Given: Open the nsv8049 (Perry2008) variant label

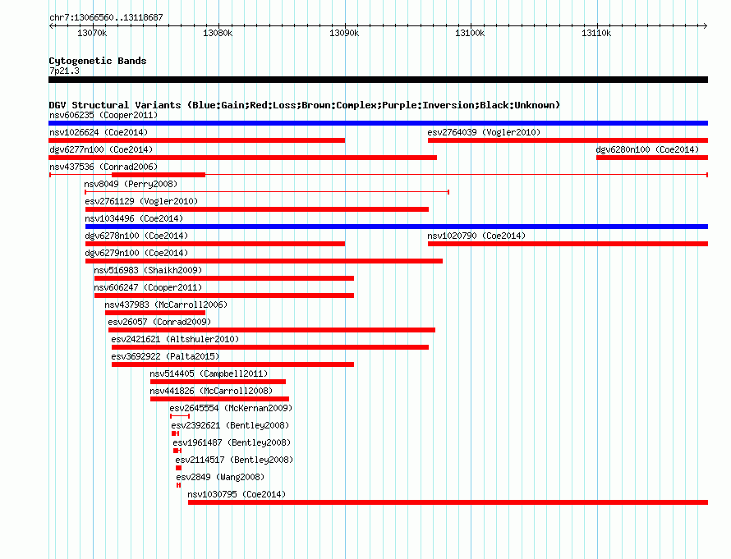Looking at the screenshot, I should 131,184.
